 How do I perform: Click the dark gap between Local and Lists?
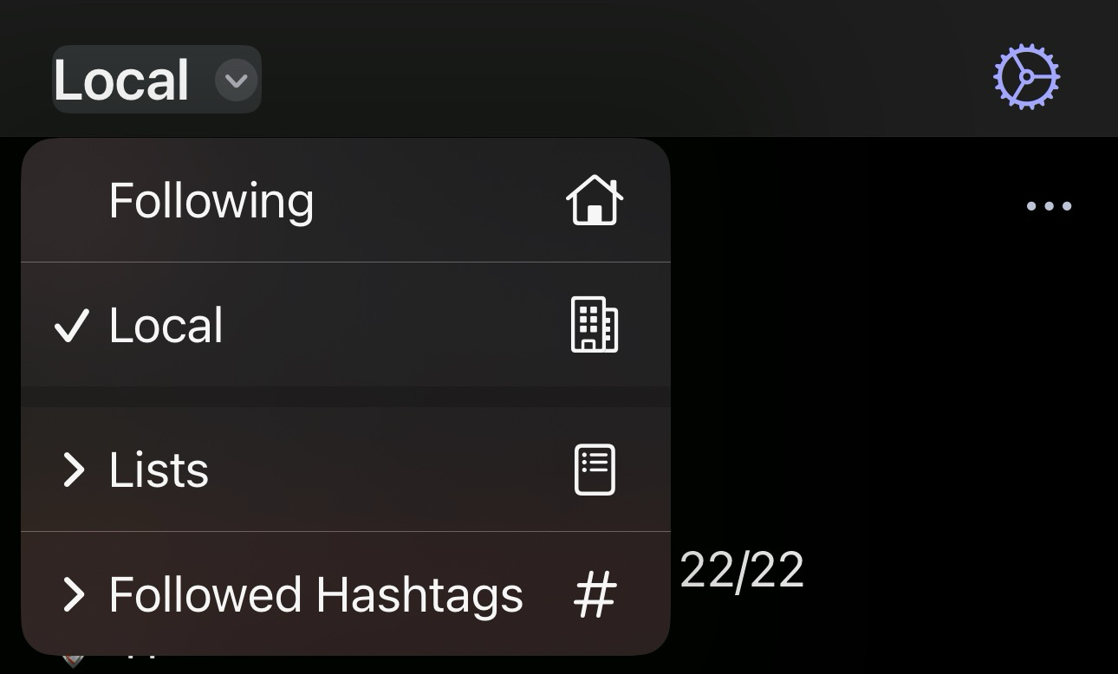pyautogui.click(x=346, y=397)
